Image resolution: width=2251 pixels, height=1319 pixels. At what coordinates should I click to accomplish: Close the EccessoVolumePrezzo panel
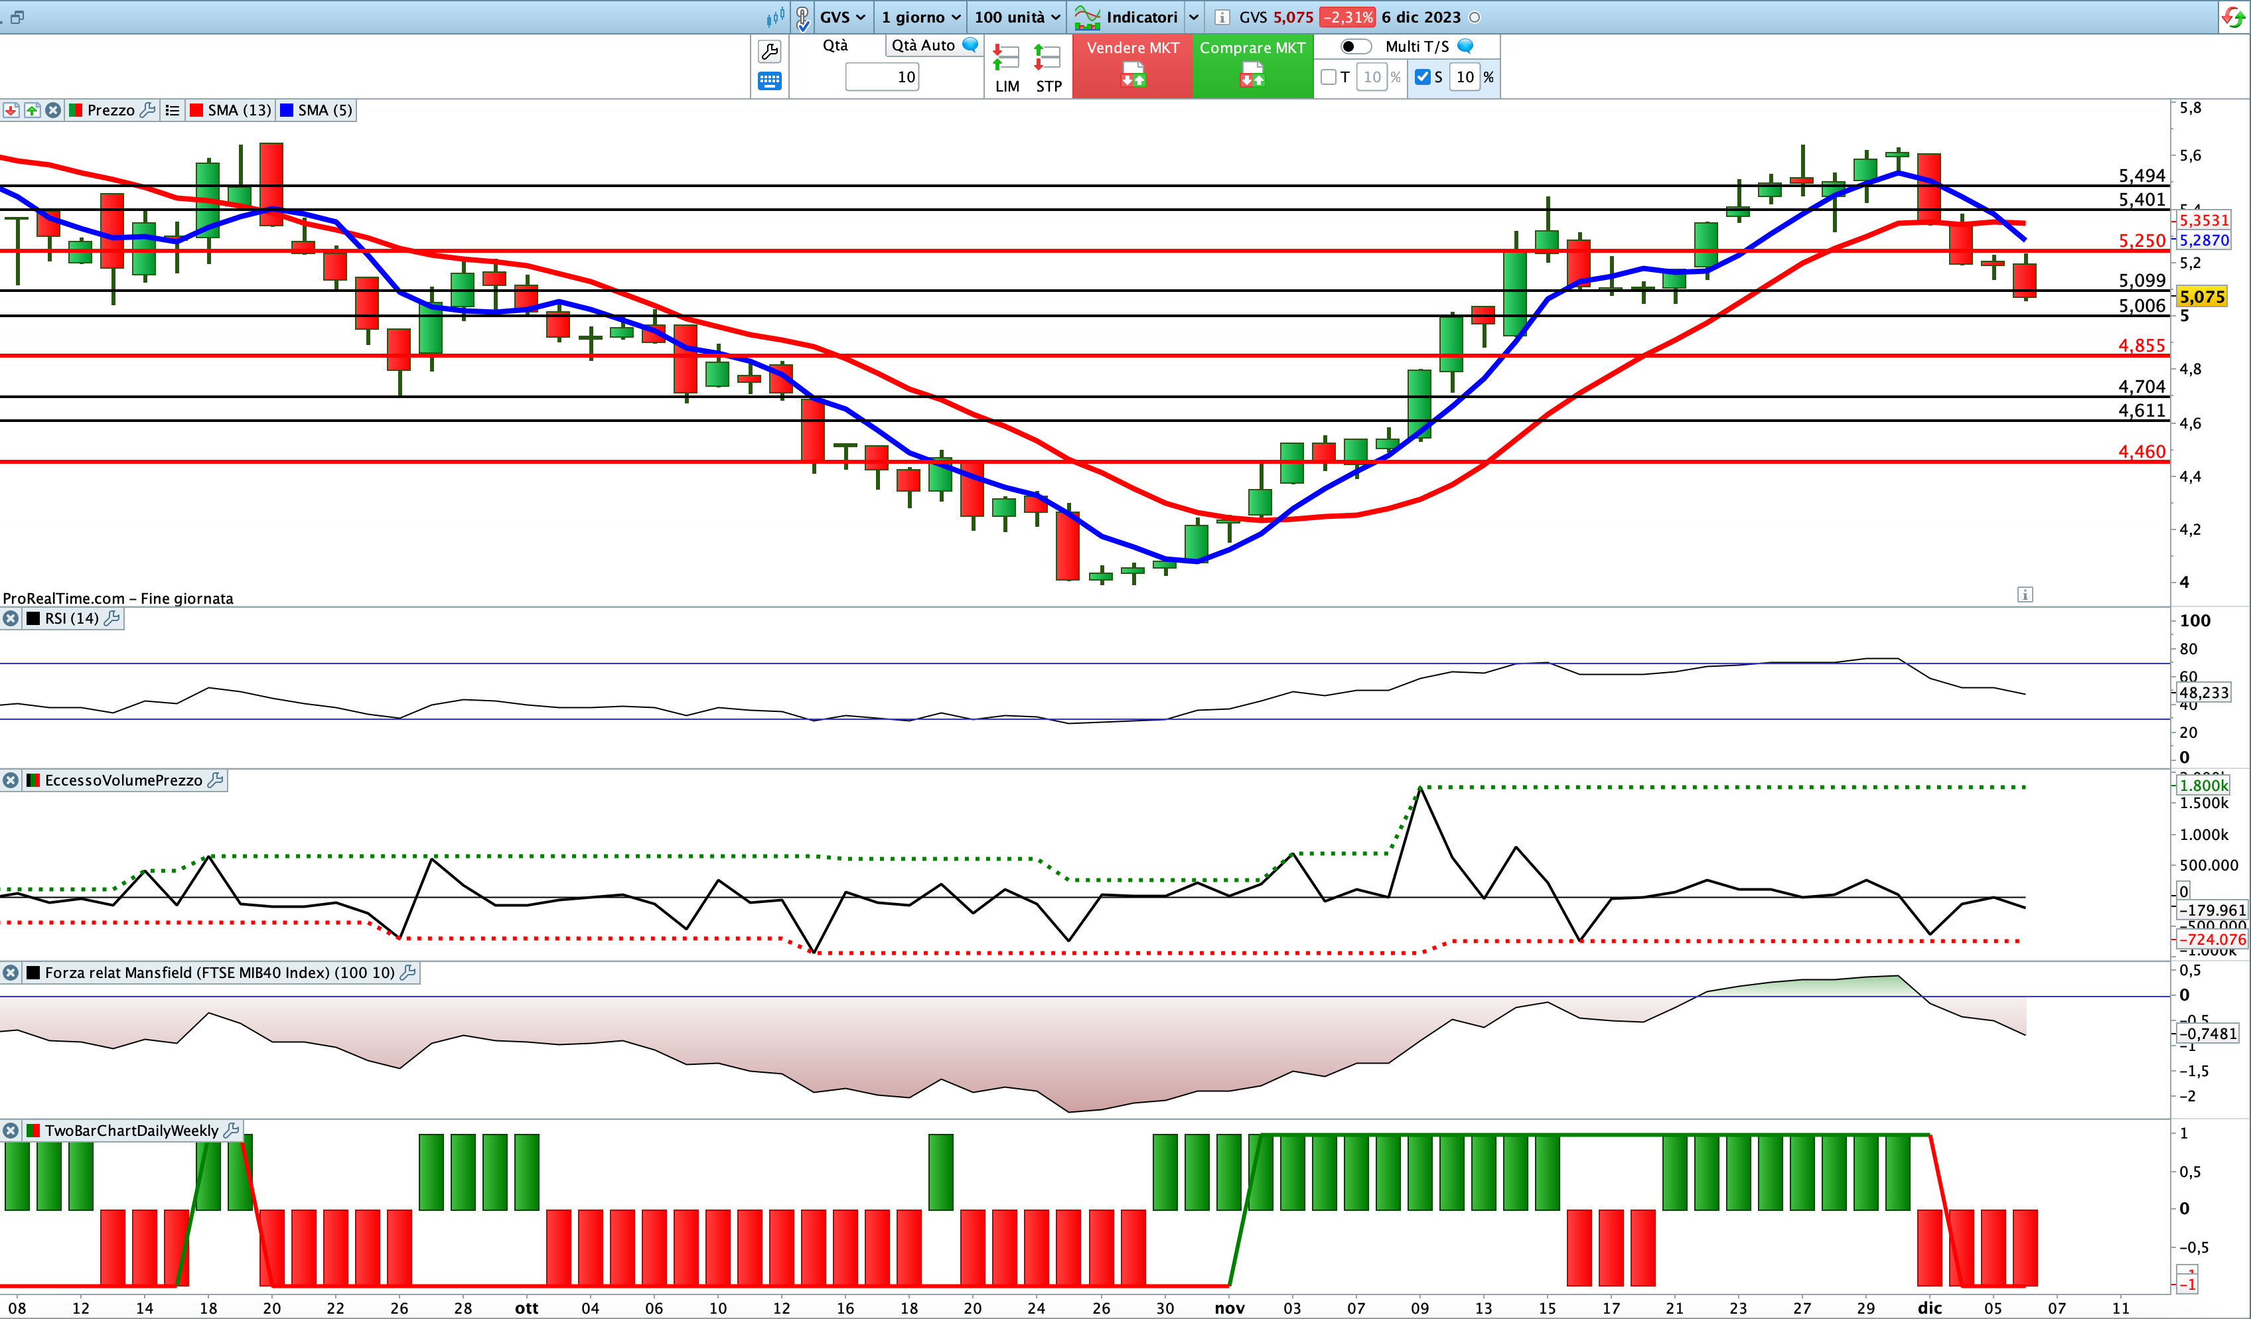click(11, 780)
